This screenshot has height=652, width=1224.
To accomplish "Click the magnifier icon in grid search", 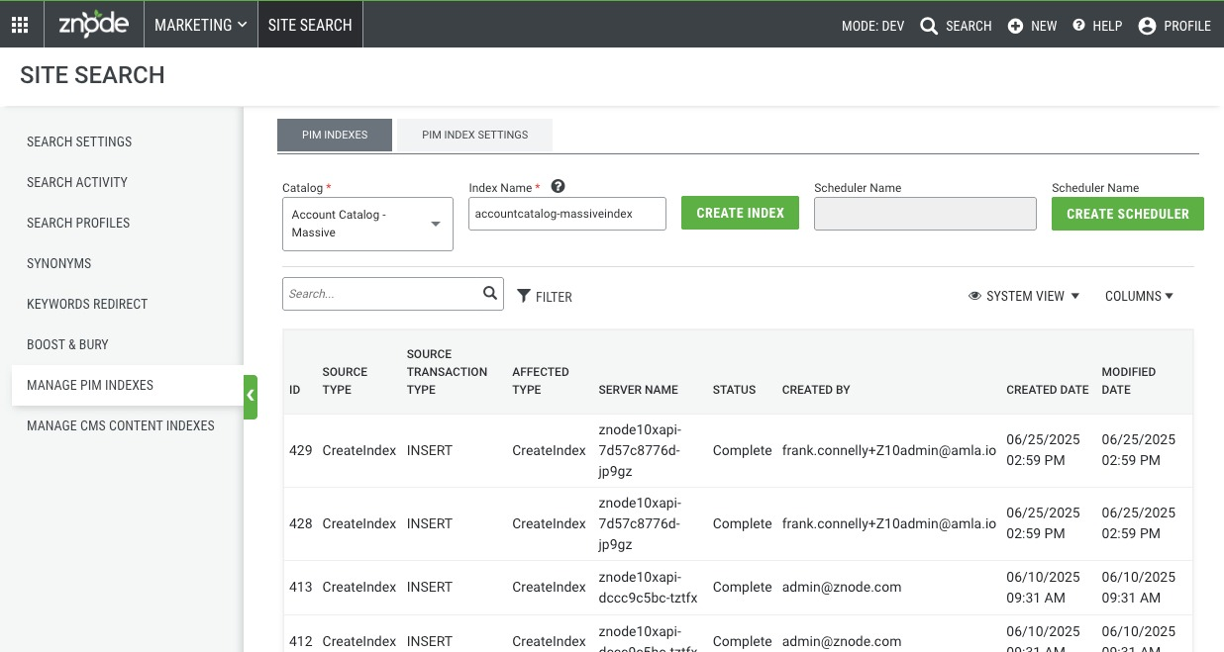I will (x=490, y=293).
